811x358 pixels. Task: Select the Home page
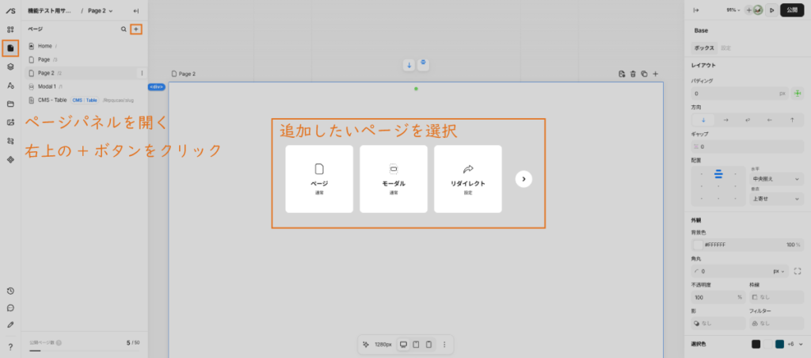click(83, 46)
